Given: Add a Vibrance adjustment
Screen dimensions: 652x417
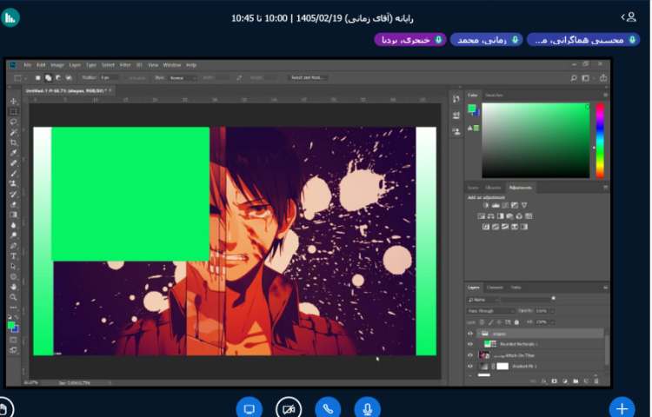Looking at the screenshot, I should 524,205.
